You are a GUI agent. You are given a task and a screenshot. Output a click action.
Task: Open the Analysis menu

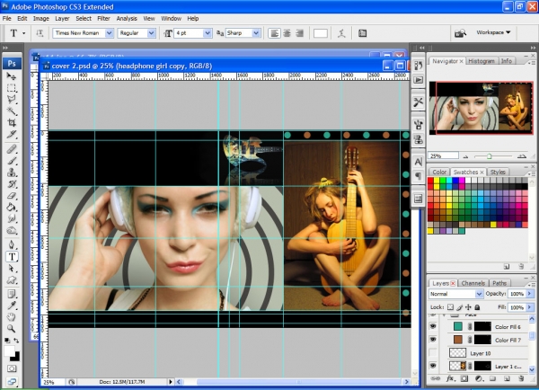tap(127, 18)
